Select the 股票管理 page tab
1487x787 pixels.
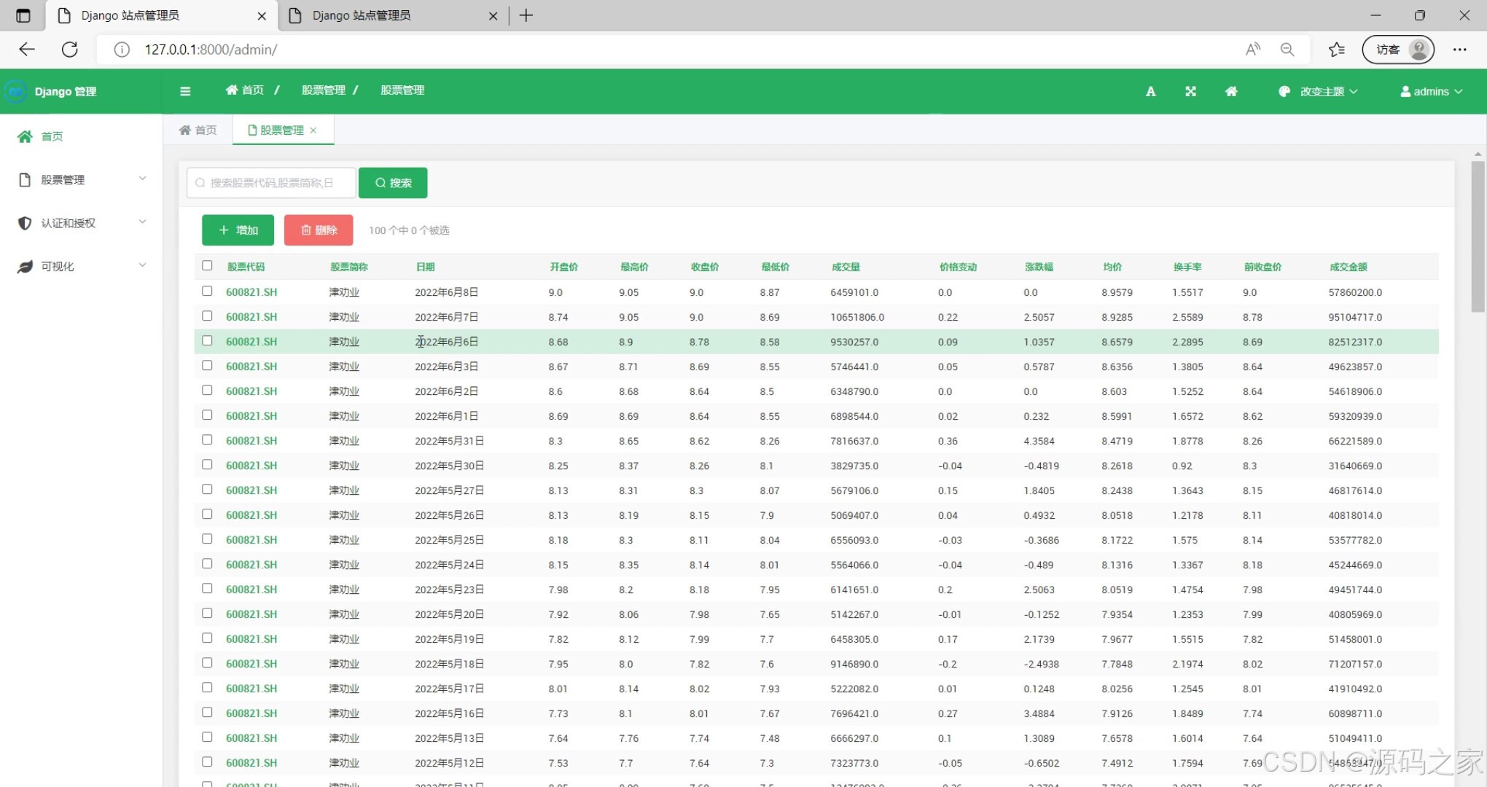pyautogui.click(x=283, y=130)
